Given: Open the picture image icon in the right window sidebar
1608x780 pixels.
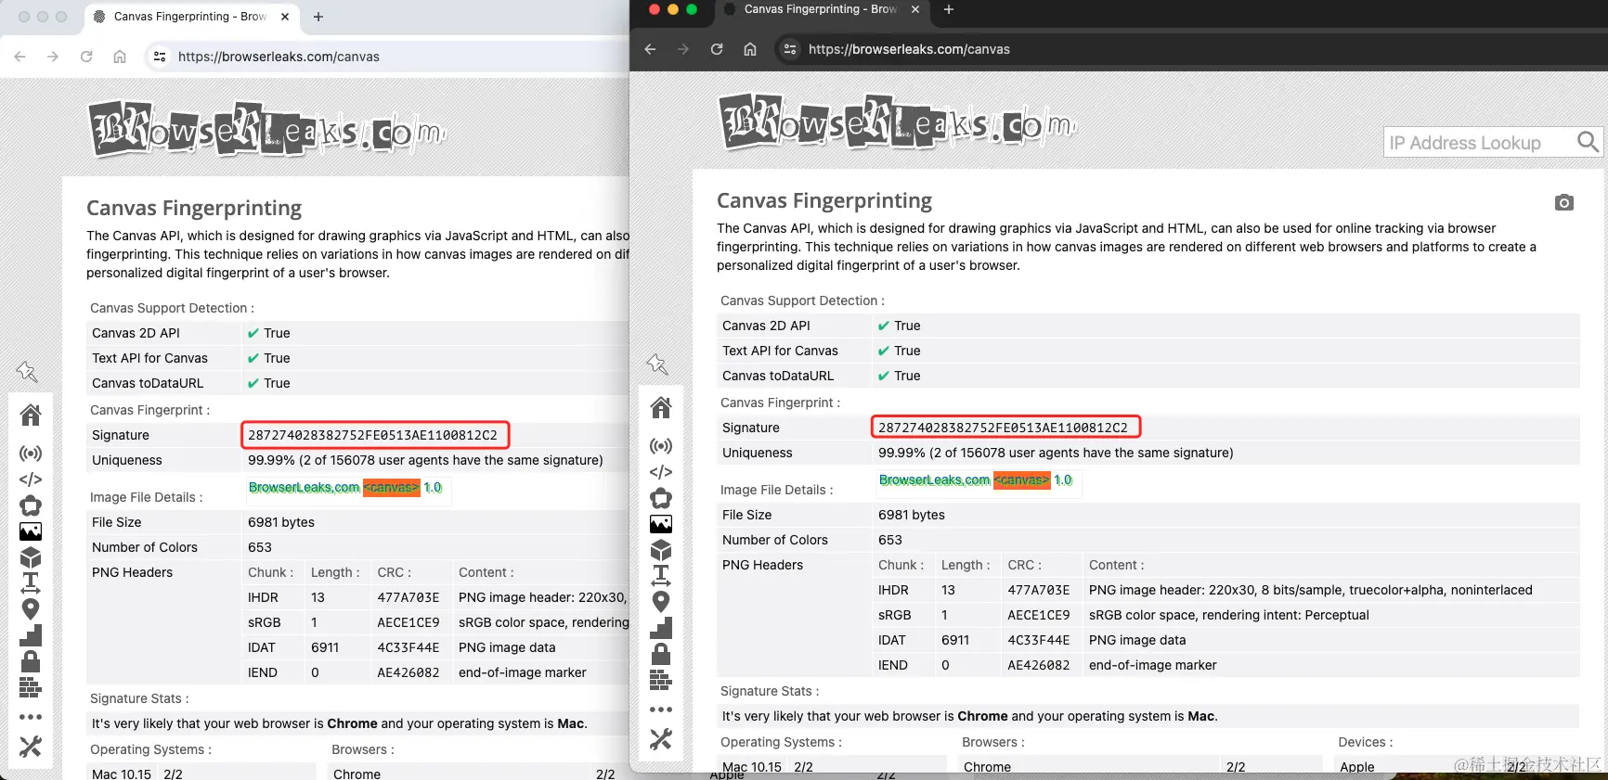Looking at the screenshot, I should (661, 524).
